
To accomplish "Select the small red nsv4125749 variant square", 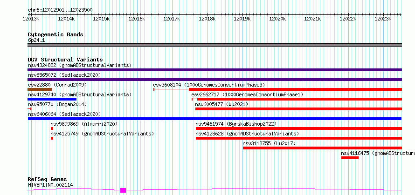I will click(52, 138).
